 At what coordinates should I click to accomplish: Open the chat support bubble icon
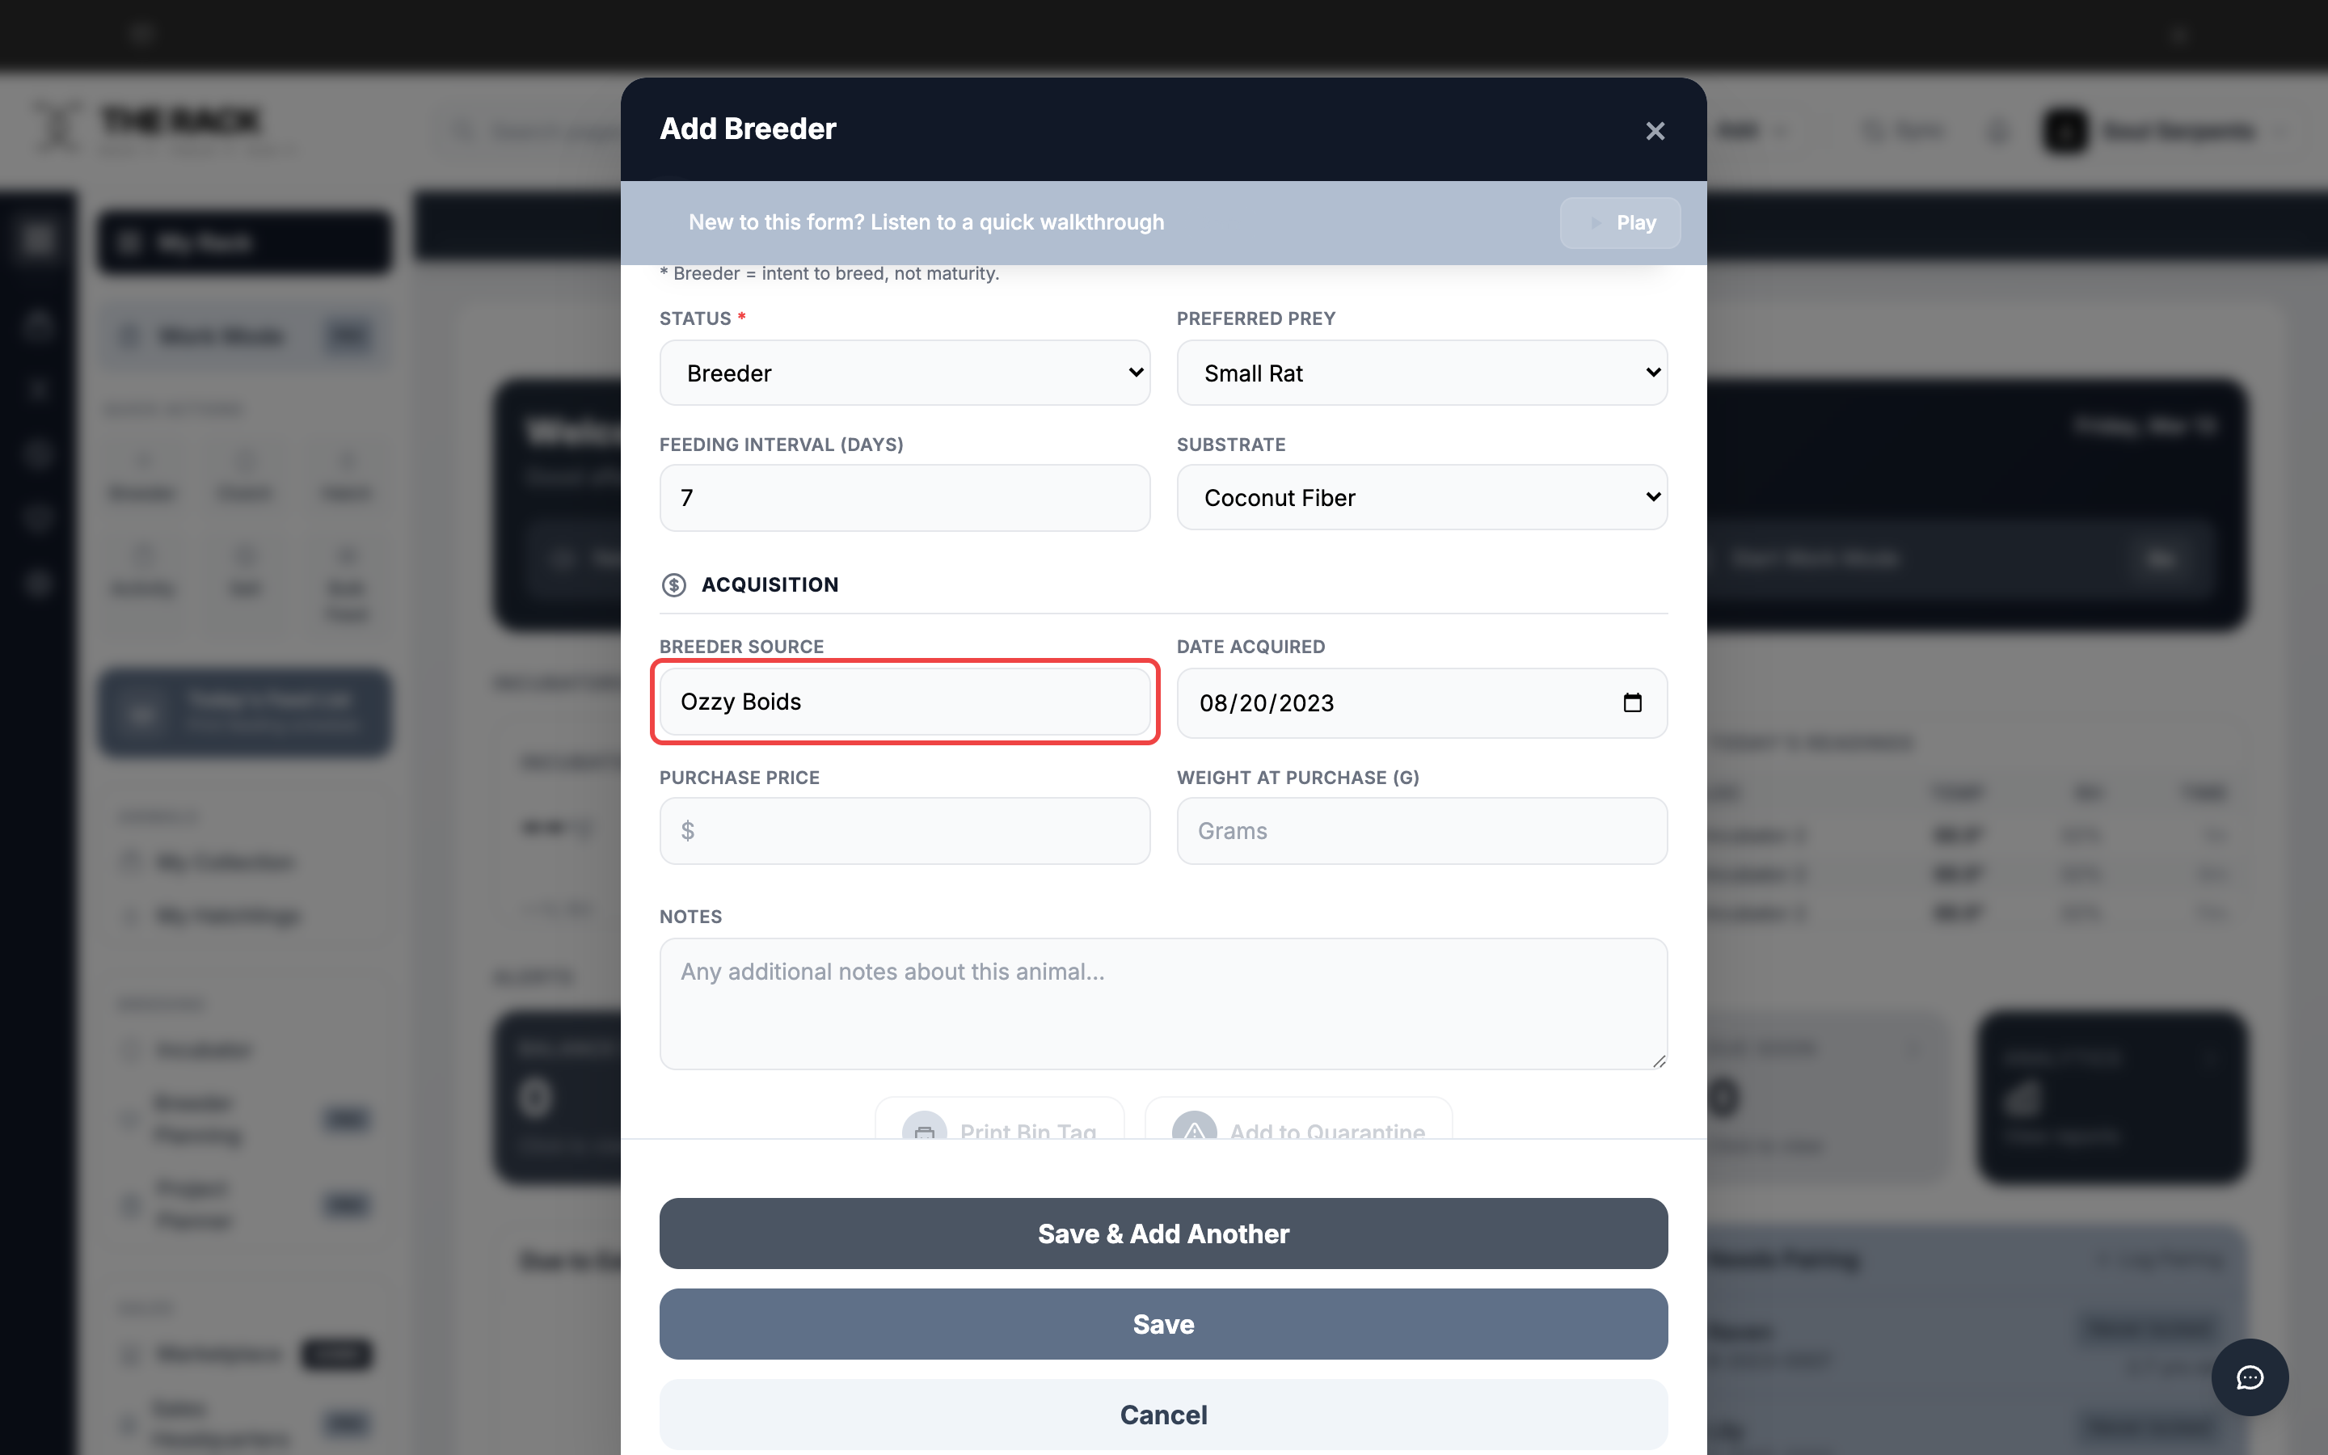(2249, 1377)
